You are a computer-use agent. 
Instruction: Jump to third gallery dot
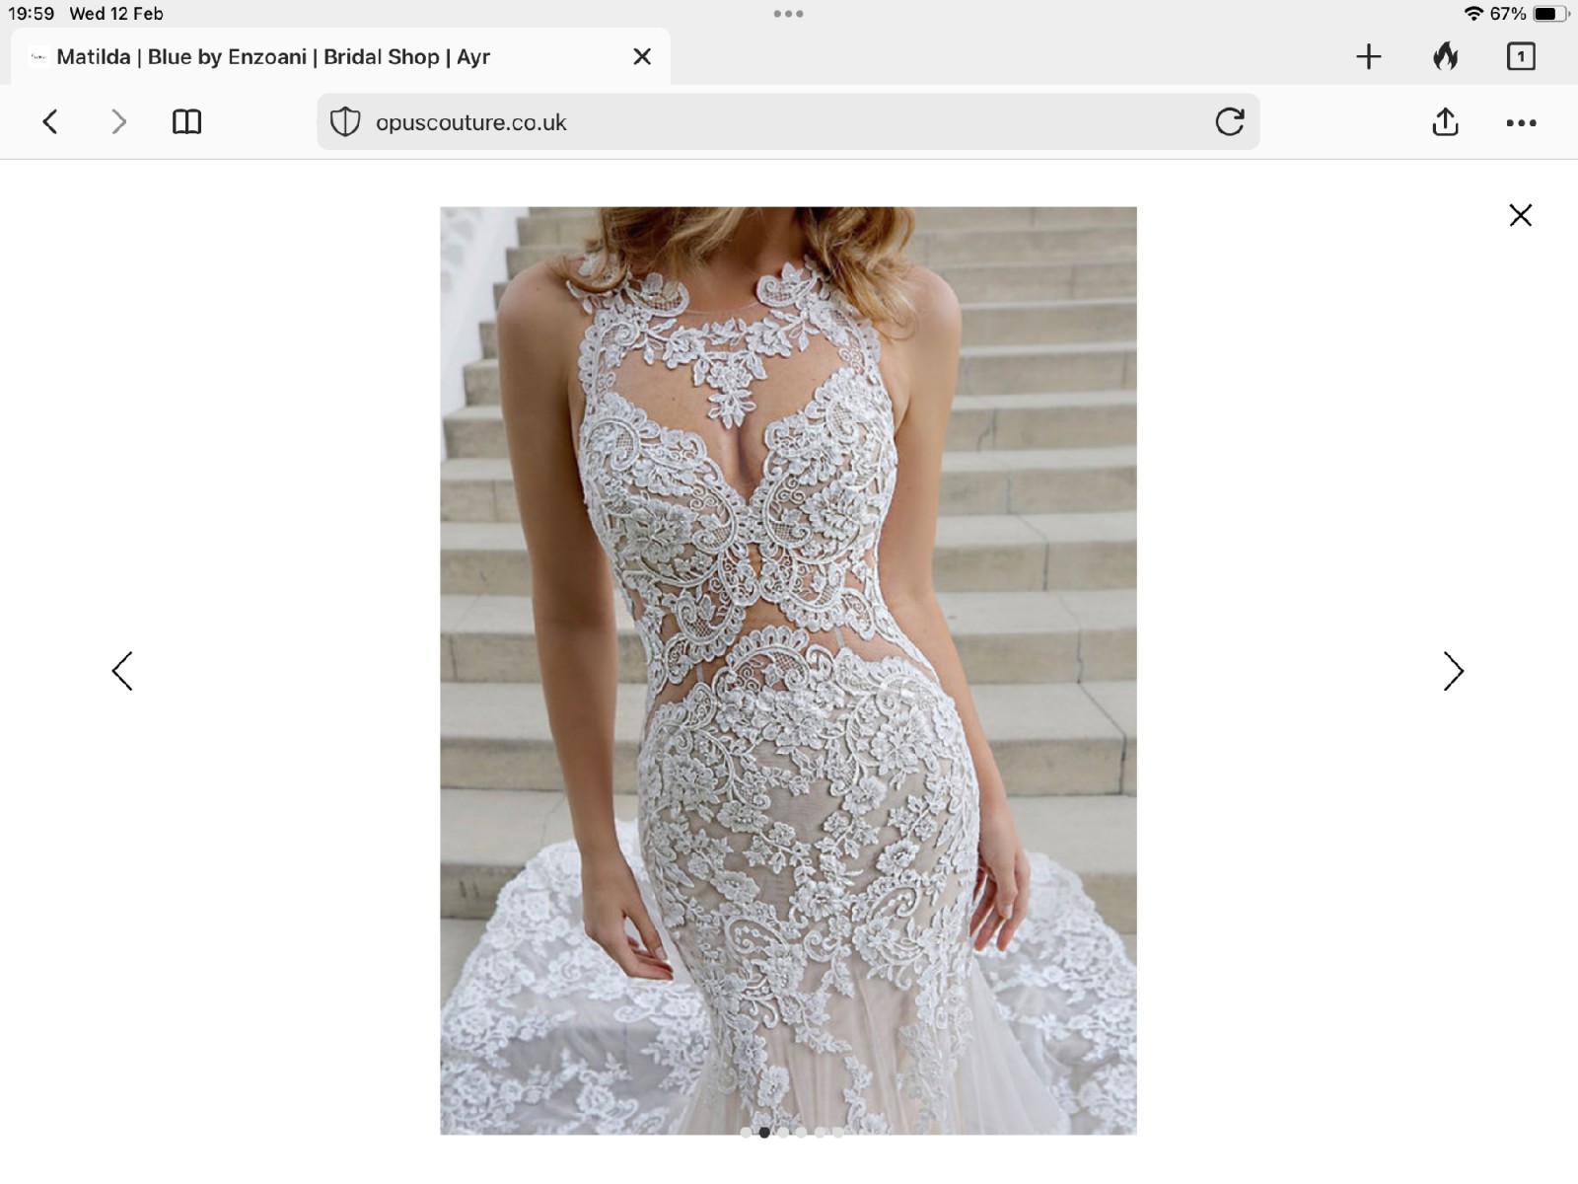(x=783, y=1133)
